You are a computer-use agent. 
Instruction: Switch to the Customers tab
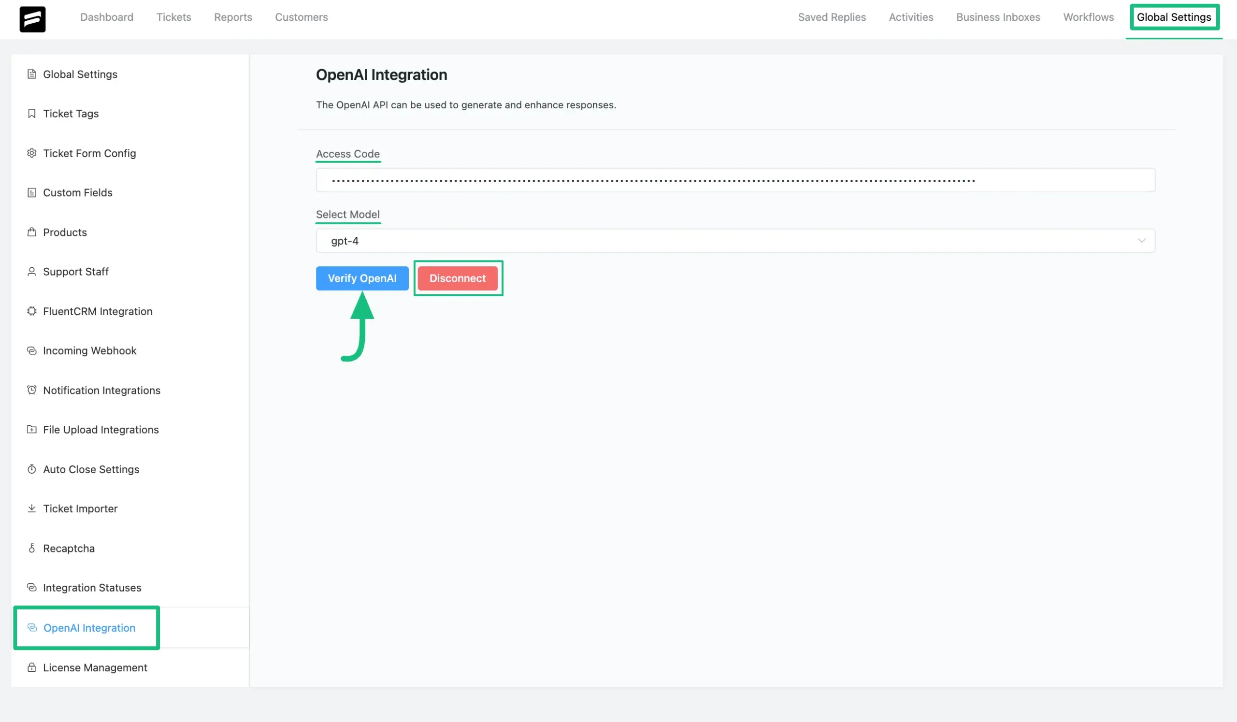(x=302, y=17)
